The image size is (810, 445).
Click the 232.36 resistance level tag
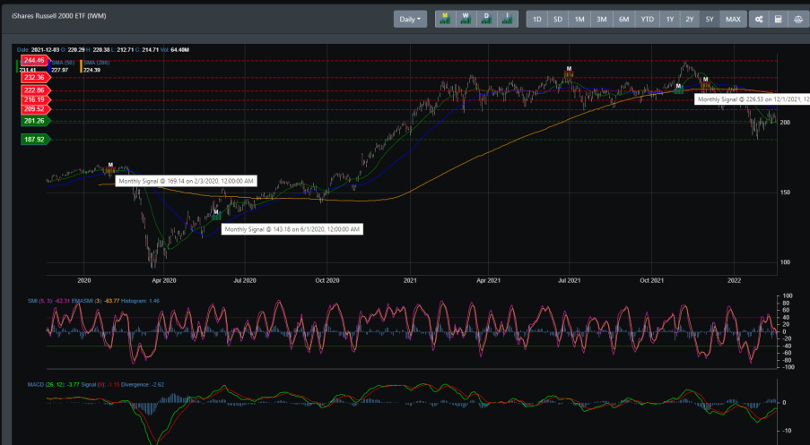pyautogui.click(x=35, y=77)
